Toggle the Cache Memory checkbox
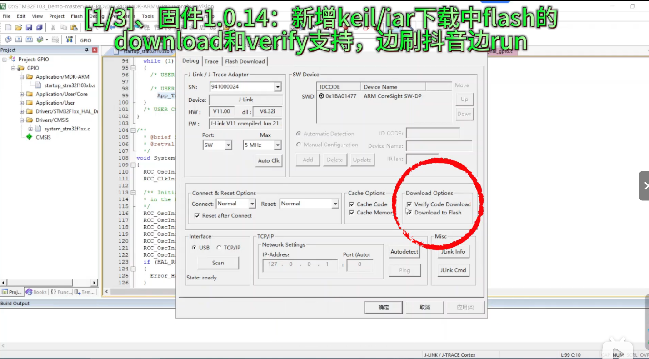649x359 pixels. (x=351, y=213)
